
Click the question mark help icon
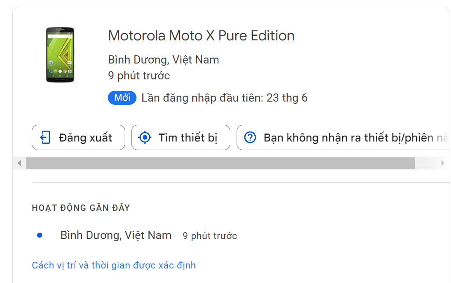point(250,137)
